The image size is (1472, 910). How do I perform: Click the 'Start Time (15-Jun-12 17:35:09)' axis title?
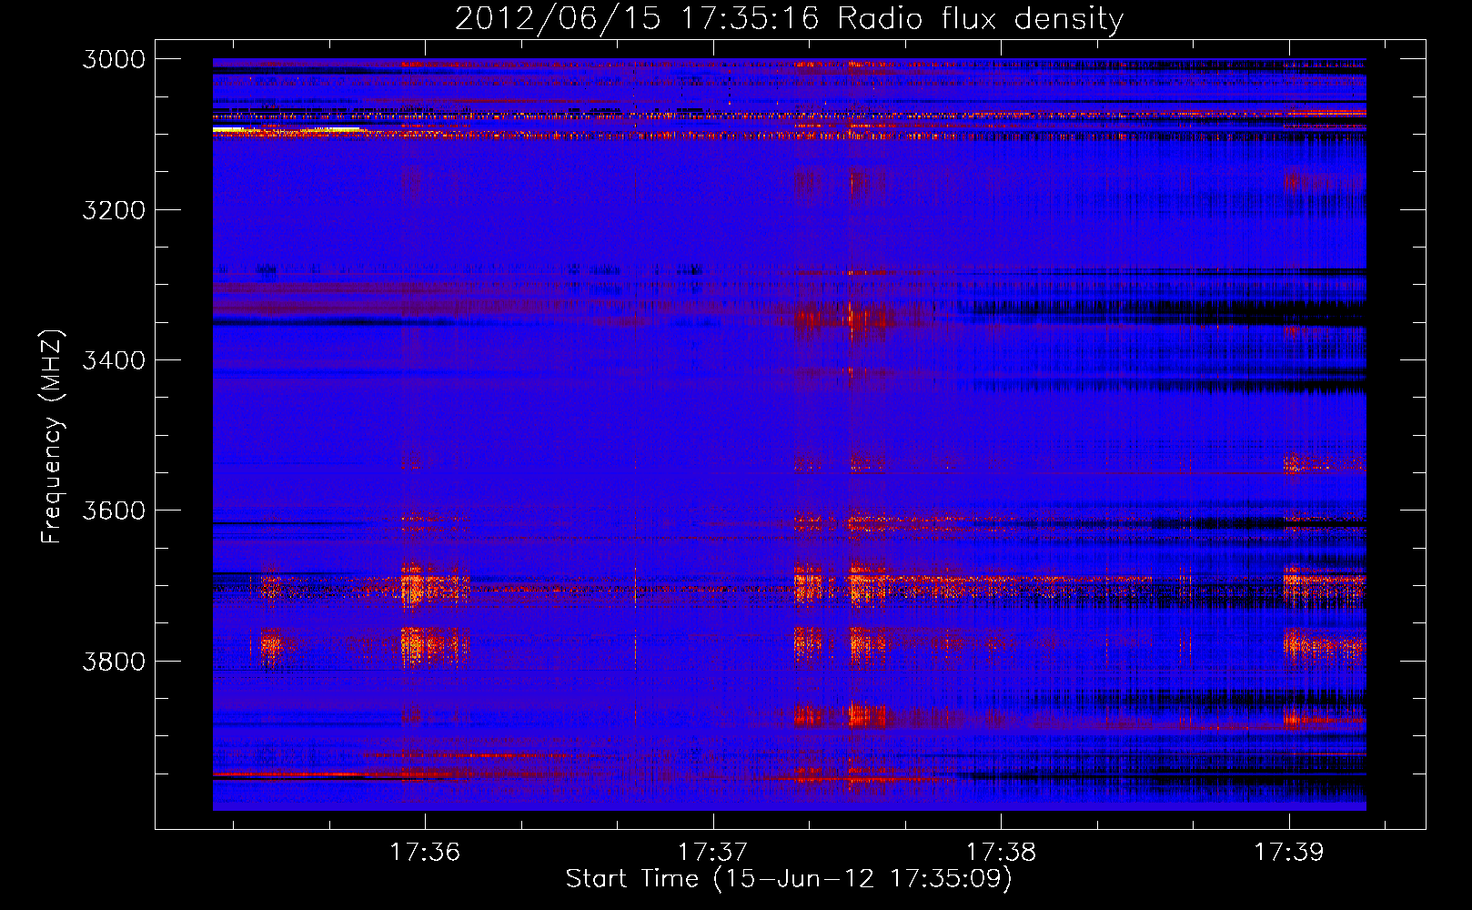pyautogui.click(x=789, y=879)
